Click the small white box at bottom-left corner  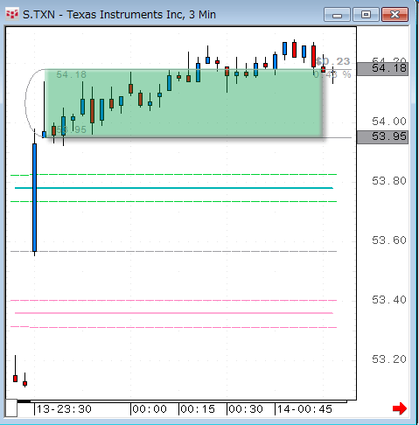[x=11, y=408]
